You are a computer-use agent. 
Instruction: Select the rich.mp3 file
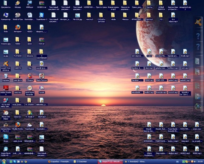point(185,65)
